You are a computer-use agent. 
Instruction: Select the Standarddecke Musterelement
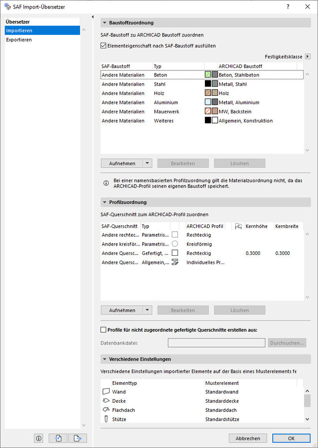(x=222, y=401)
